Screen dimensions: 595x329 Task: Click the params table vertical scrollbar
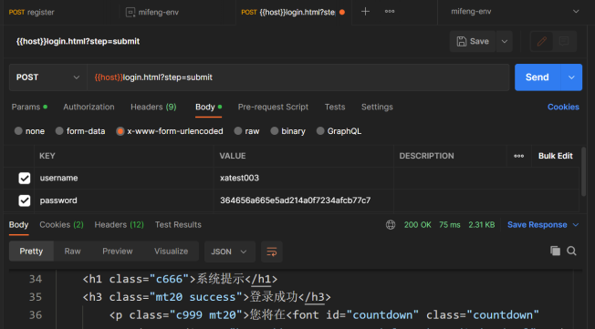point(584,171)
